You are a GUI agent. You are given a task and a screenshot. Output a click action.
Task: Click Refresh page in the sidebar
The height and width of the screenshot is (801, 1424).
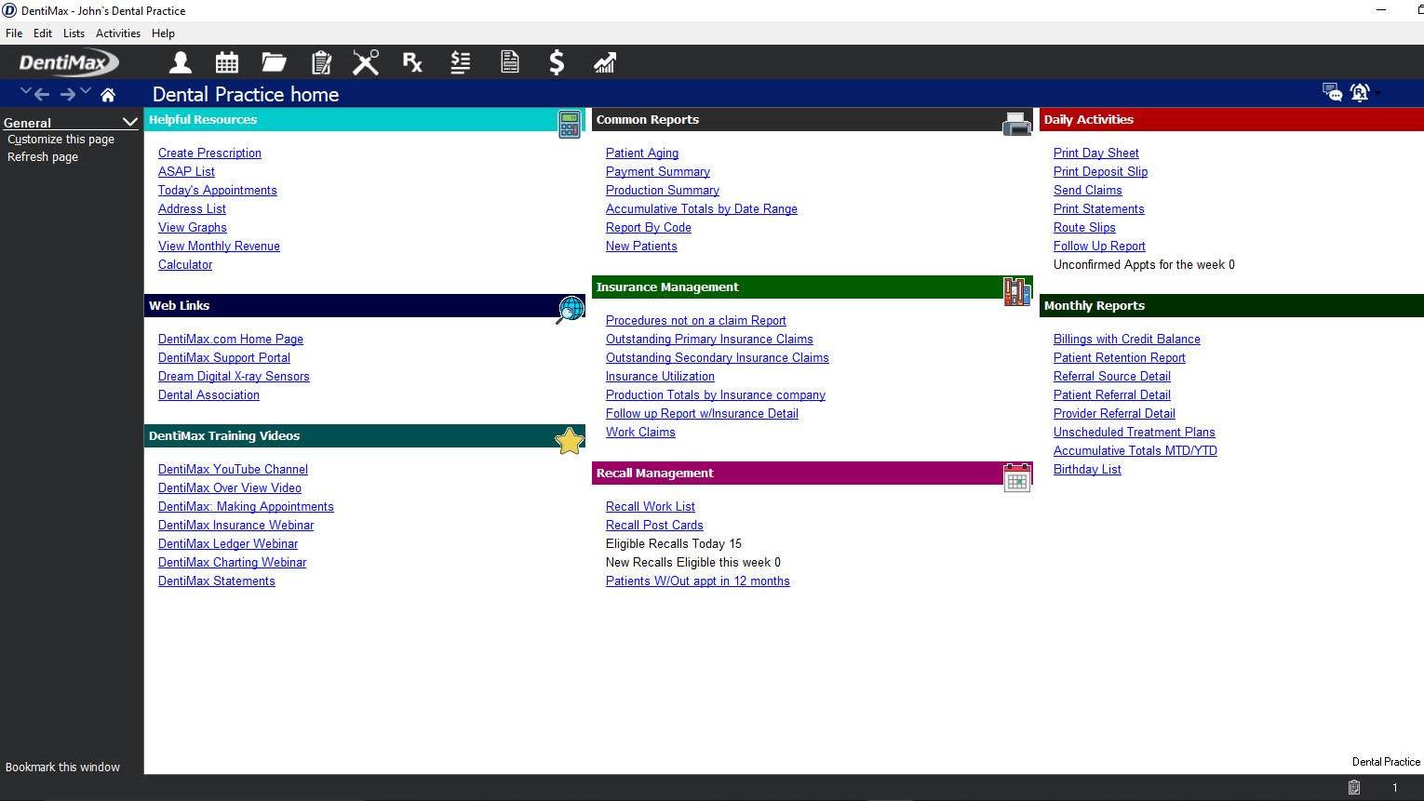click(x=43, y=157)
